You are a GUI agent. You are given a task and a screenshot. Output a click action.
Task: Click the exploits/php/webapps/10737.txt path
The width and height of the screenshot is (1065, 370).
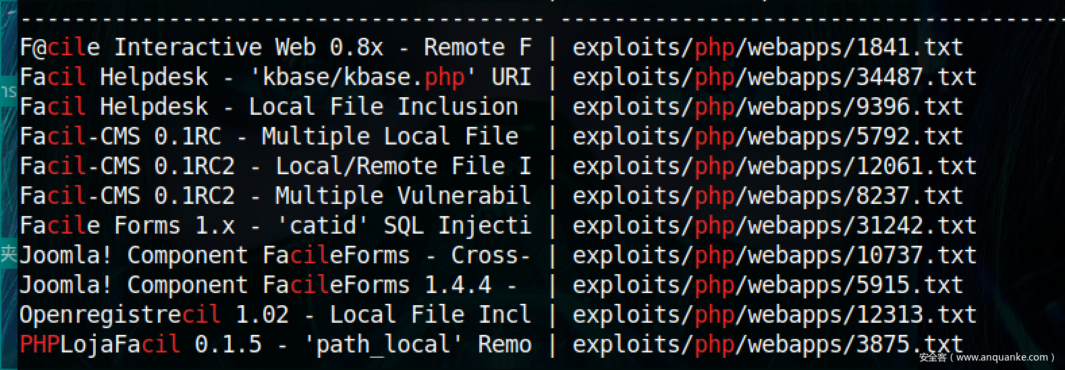[x=774, y=255]
